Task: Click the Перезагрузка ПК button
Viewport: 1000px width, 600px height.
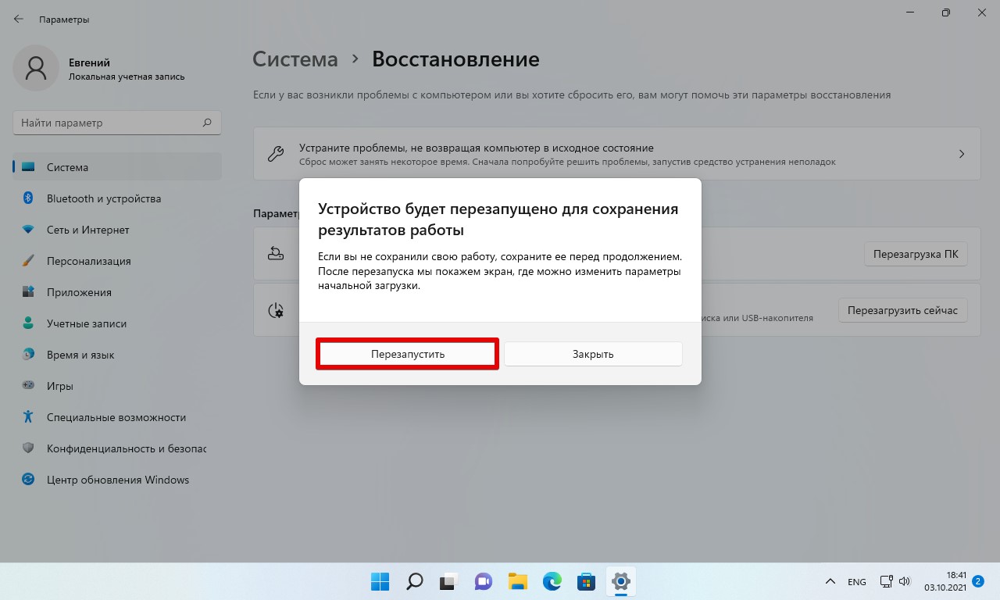Action: coord(916,254)
